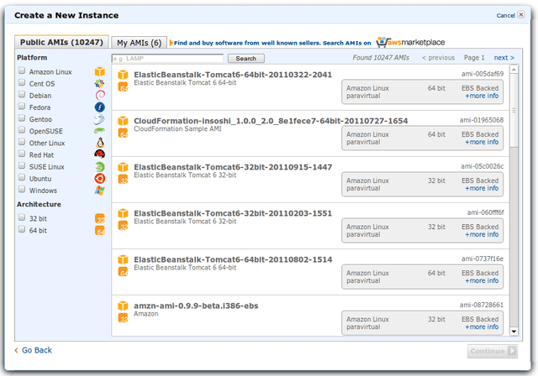Expand more info for ami-005daf69
The width and height of the screenshot is (538, 376).
click(482, 96)
